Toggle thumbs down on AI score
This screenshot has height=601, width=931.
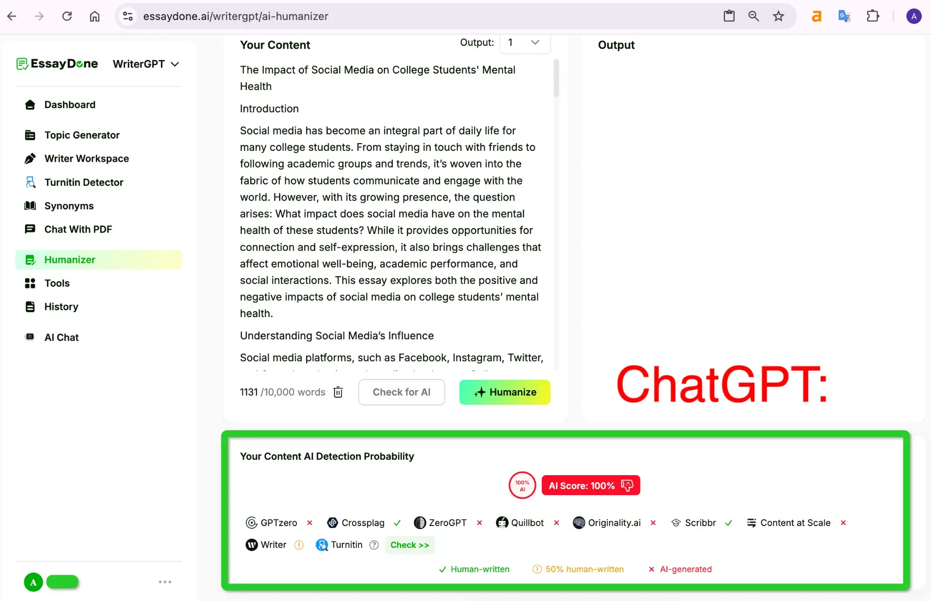click(626, 485)
